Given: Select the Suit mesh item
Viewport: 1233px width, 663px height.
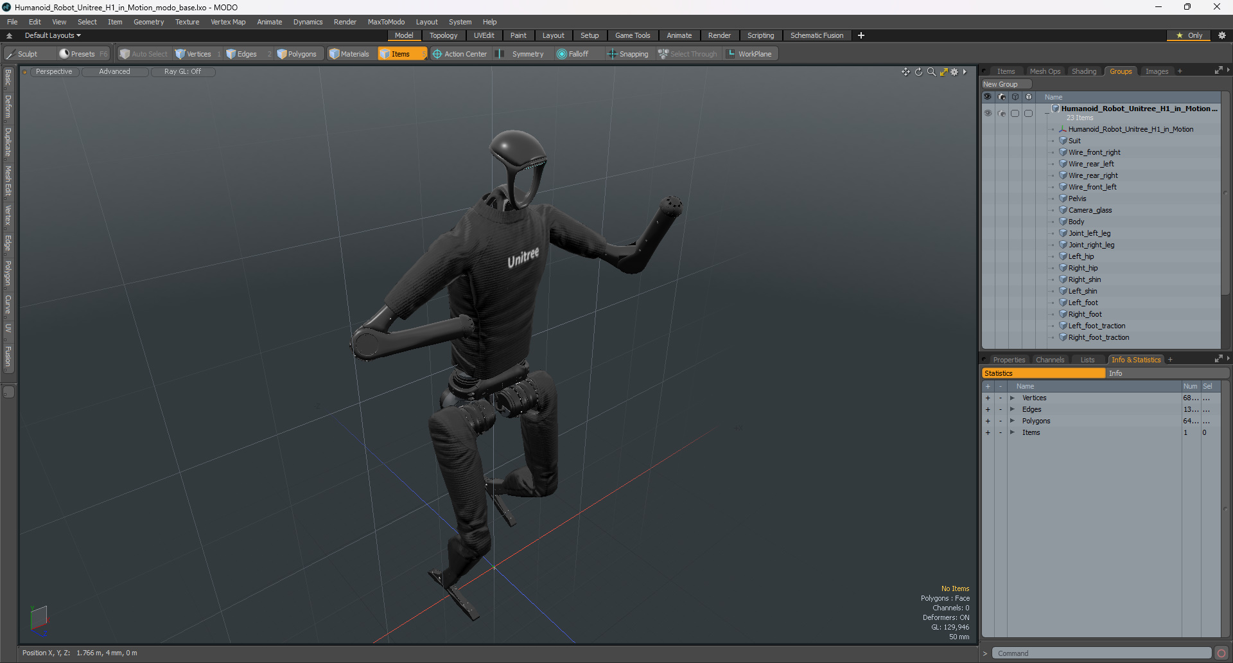Looking at the screenshot, I should click(1074, 141).
